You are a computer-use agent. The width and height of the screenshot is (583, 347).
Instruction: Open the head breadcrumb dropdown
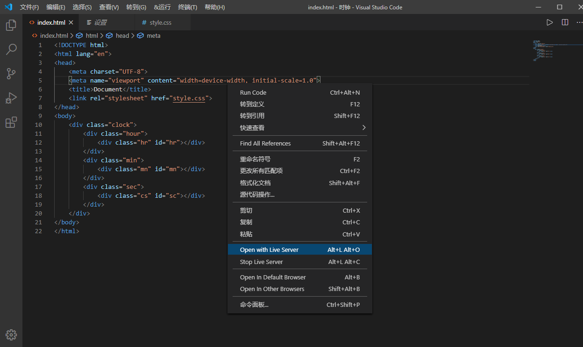coord(122,35)
